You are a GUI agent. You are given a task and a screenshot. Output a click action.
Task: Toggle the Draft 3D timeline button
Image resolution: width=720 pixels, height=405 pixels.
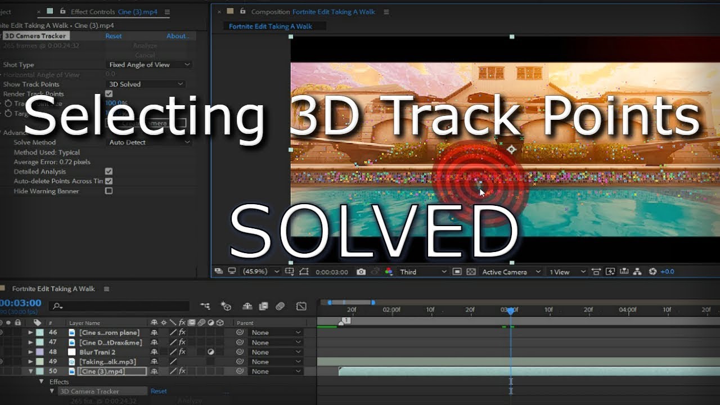click(226, 307)
